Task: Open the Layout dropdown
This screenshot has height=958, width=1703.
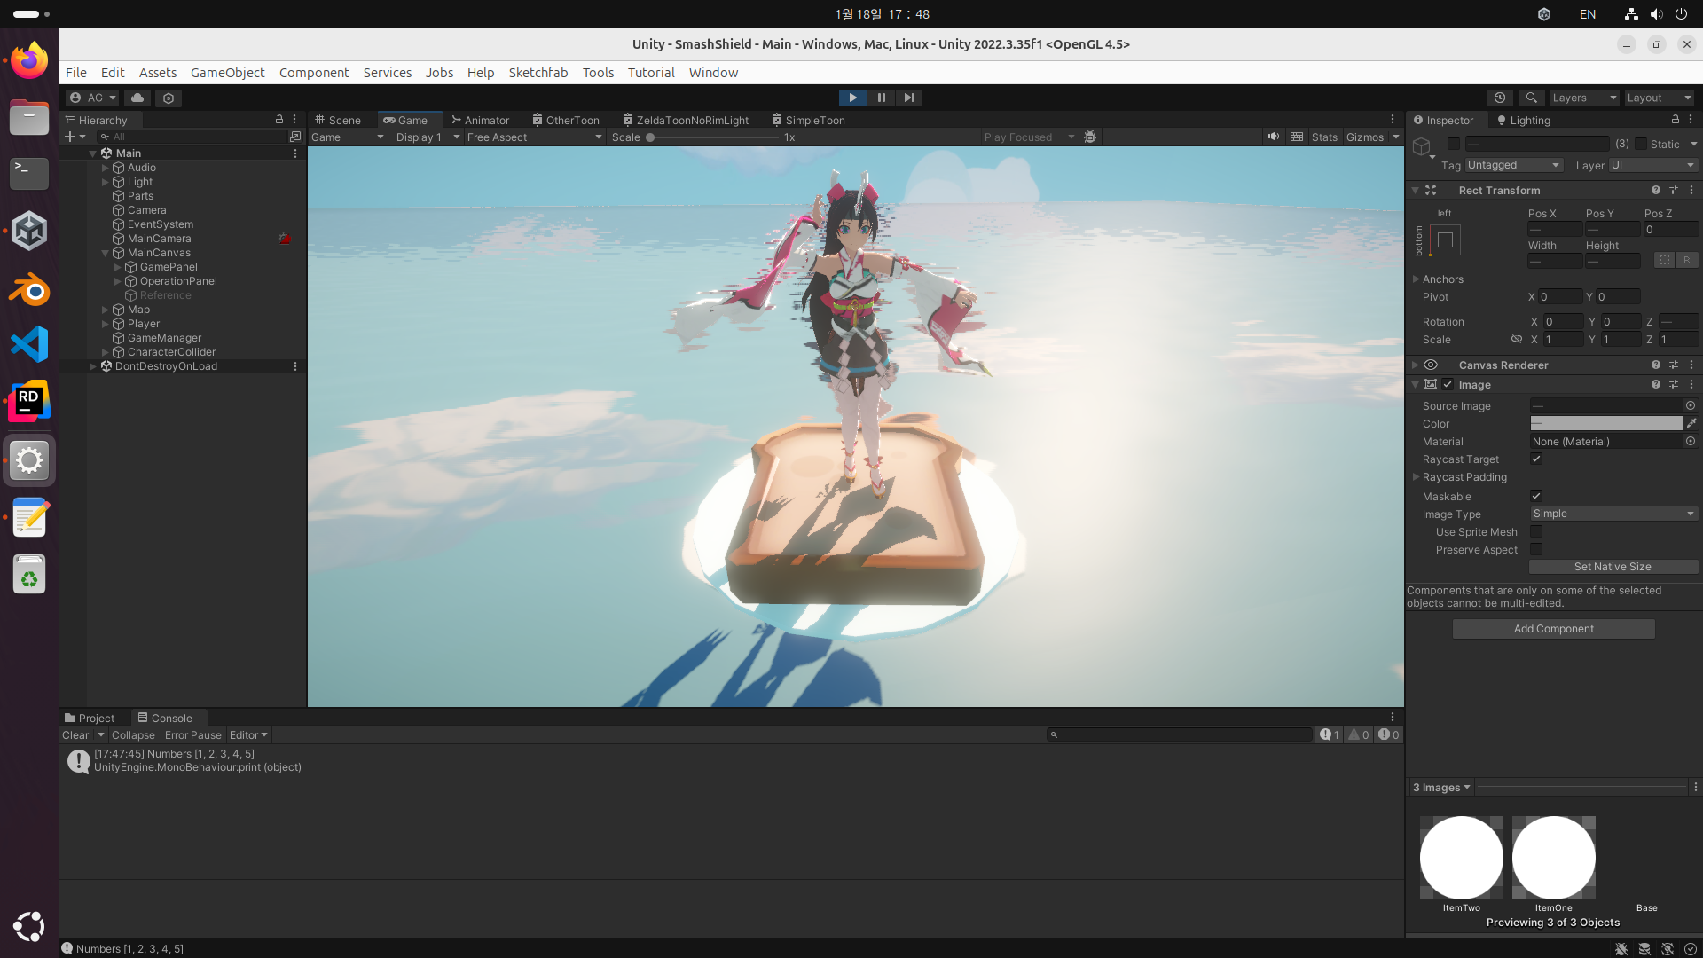Action: click(1659, 98)
